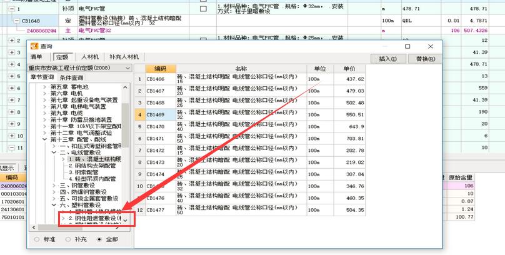Select 3.钢索配管 in the tree

83,172
